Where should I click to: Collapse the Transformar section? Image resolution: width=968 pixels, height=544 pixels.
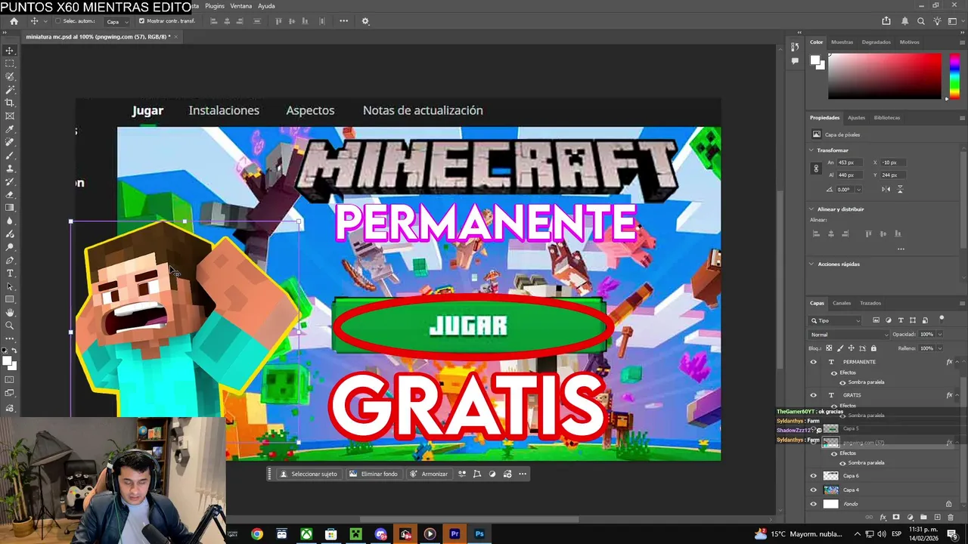pyautogui.click(x=811, y=150)
